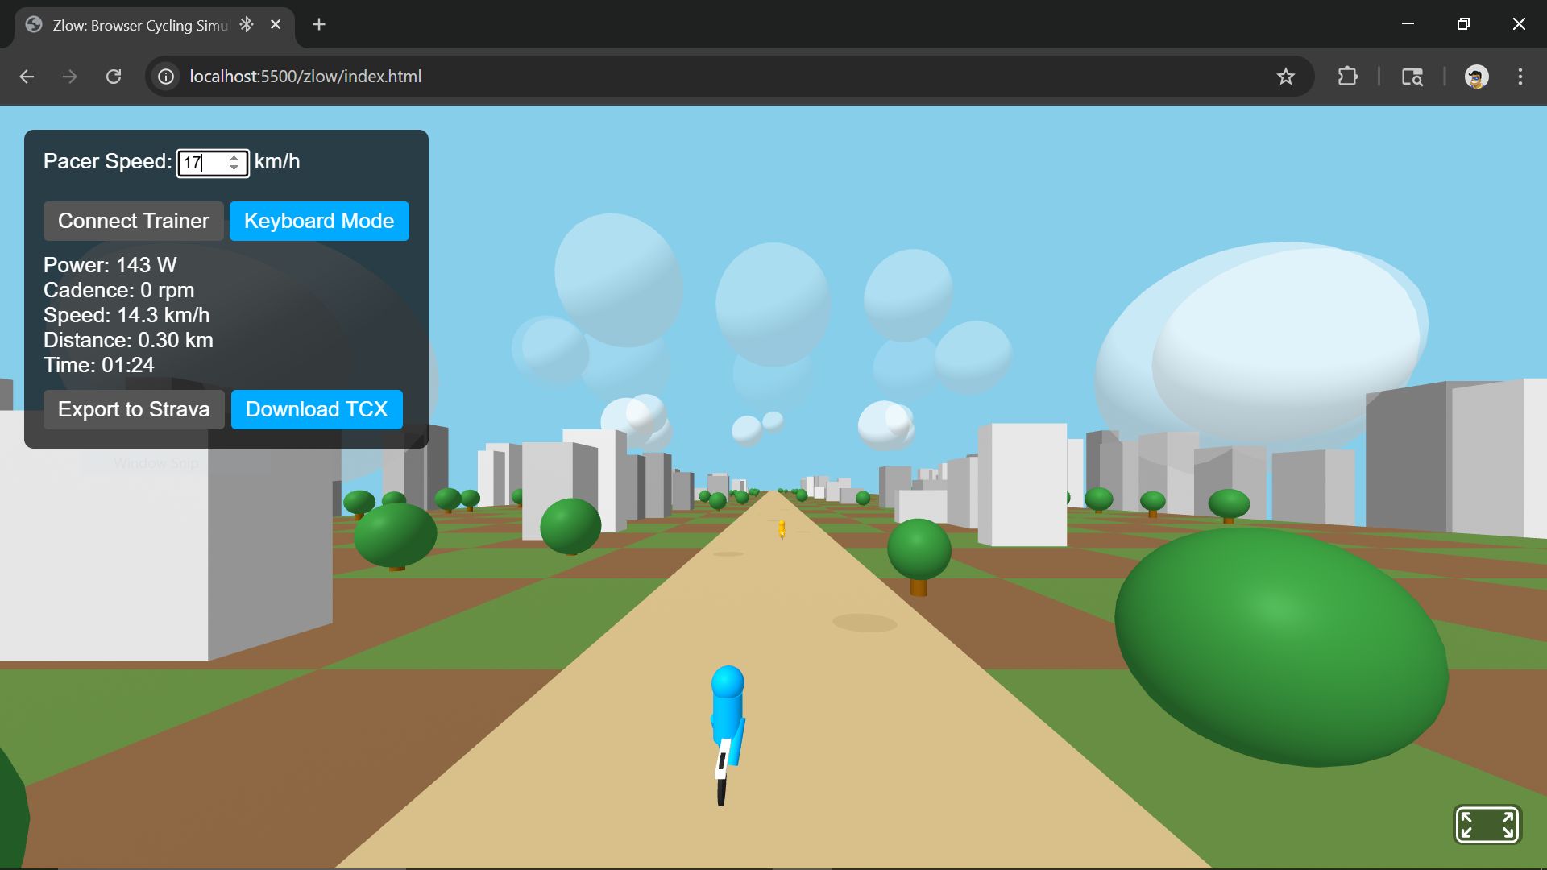Open the Chrome profile avatar
Screen dimensions: 1547x870
click(x=1476, y=77)
